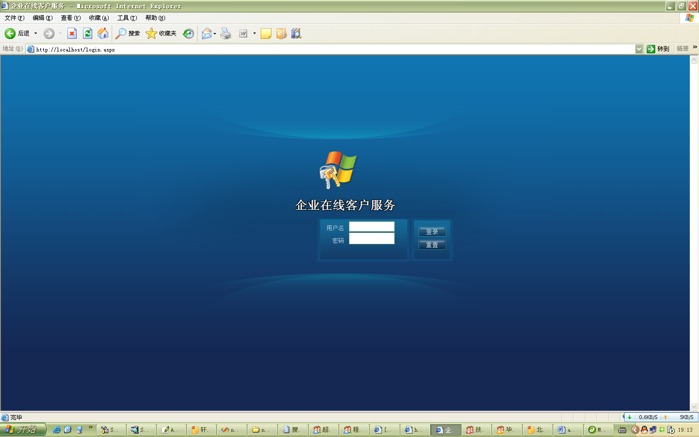Open the Windows 开始 Start button
Screen dimensions: 699x437
tap(22, 430)
